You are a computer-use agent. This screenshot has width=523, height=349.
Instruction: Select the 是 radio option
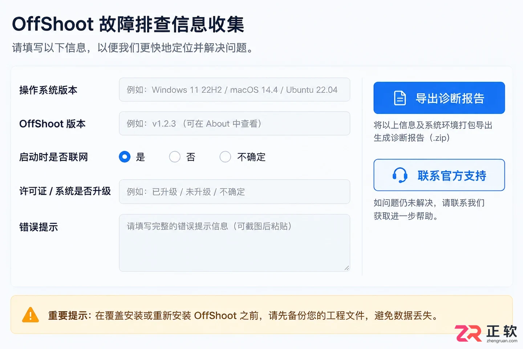[x=125, y=157]
